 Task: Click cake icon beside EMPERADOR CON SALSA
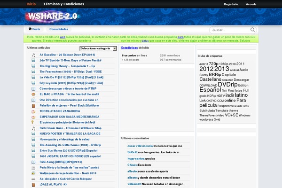[x=33, y=117]
